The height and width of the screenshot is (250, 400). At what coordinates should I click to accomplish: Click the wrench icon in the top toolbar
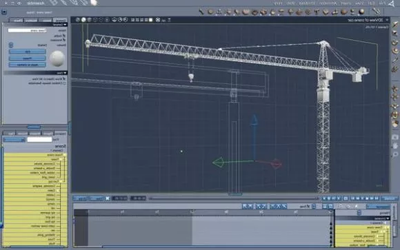click(x=376, y=11)
